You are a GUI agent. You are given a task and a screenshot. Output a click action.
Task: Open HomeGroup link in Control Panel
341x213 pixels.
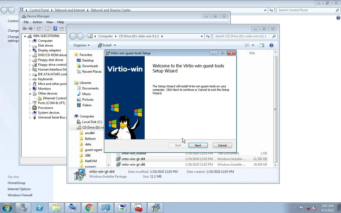point(17,183)
